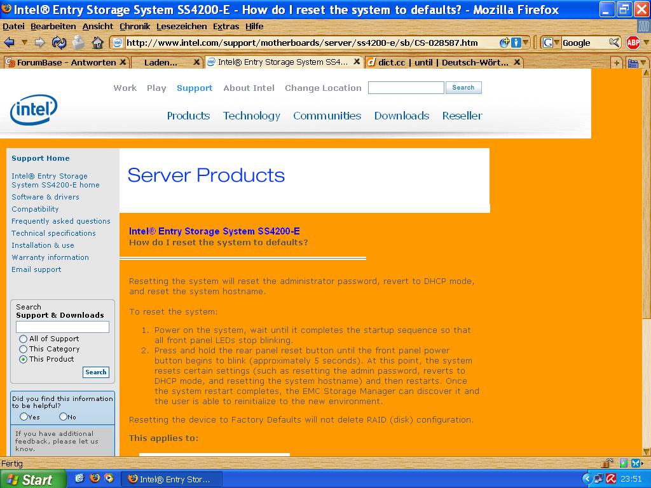Expand the address bar URL dropdown
This screenshot has width=651, height=488.
pyautogui.click(x=526, y=43)
